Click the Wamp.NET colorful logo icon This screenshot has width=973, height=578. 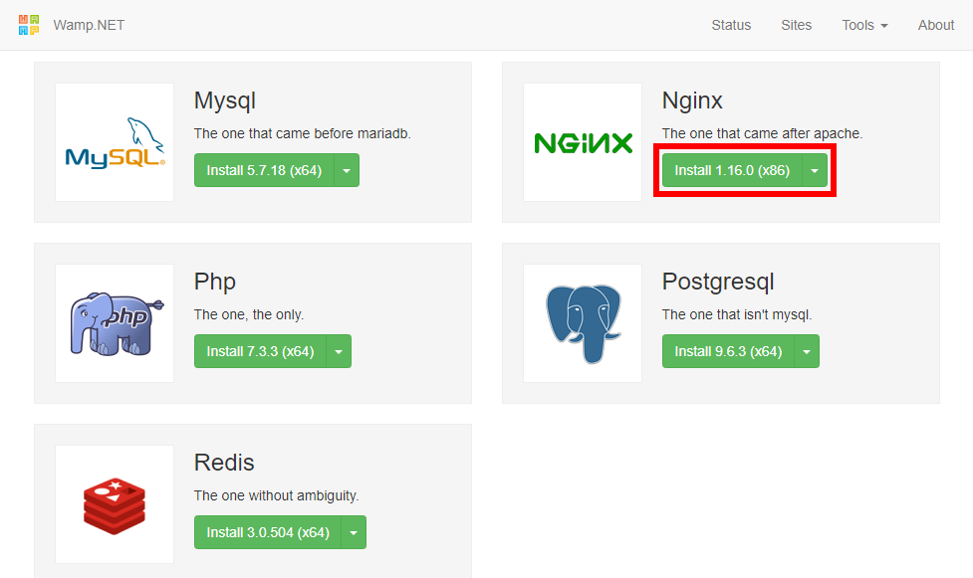29,25
